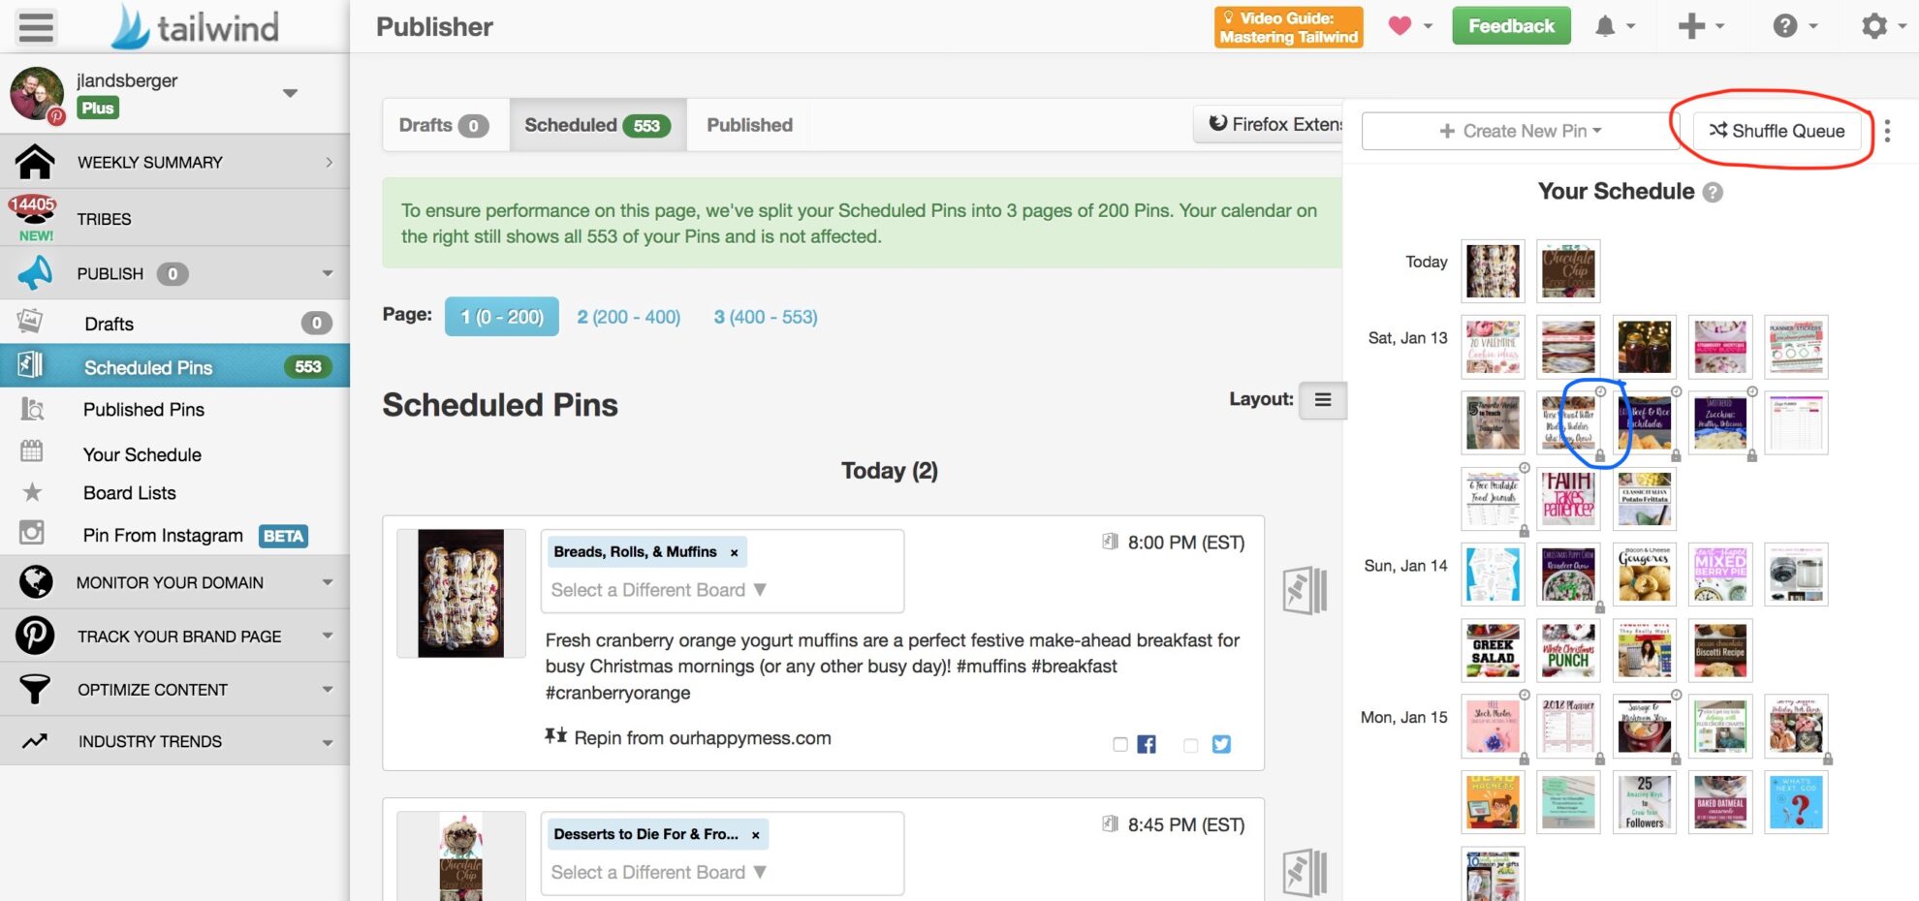The image size is (1919, 901).
Task: Toggle Facebook share checkbox on muffins pin
Action: point(1120,744)
